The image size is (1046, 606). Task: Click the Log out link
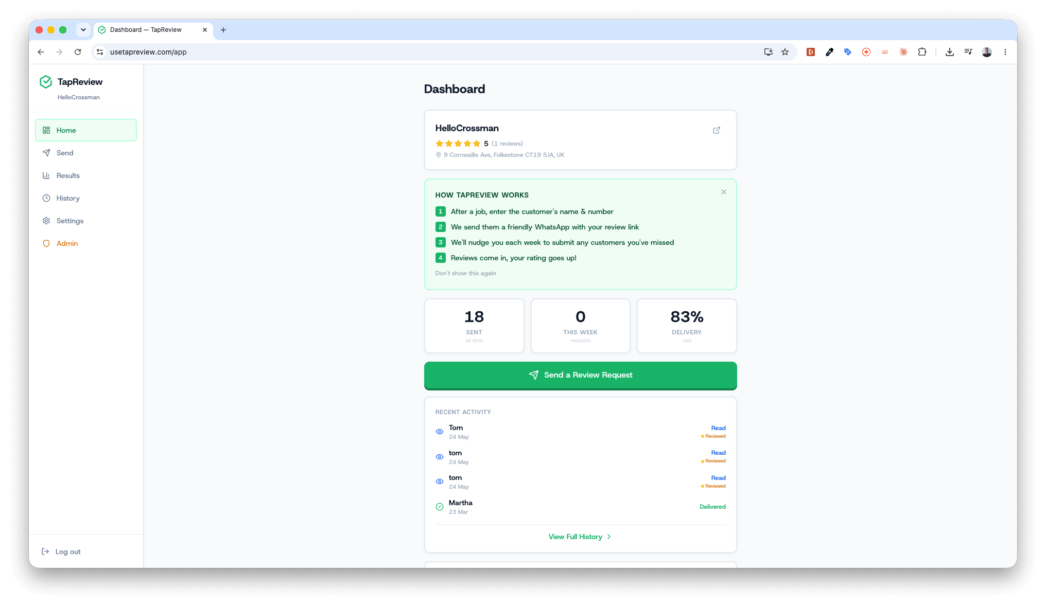(61, 551)
